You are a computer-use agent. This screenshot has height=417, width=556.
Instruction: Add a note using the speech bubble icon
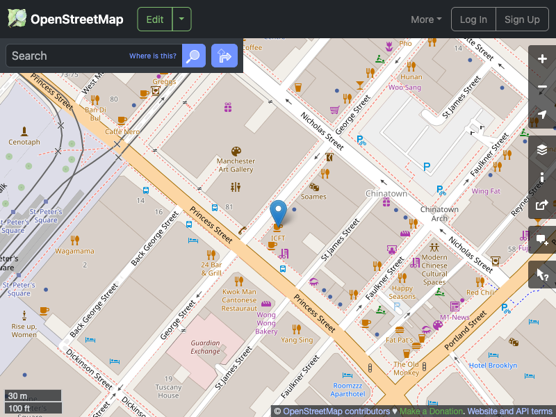tap(542, 240)
